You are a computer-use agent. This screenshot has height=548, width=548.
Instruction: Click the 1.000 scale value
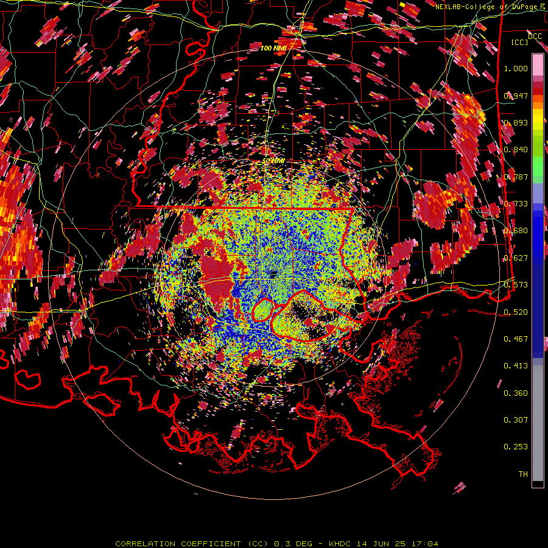pos(516,68)
